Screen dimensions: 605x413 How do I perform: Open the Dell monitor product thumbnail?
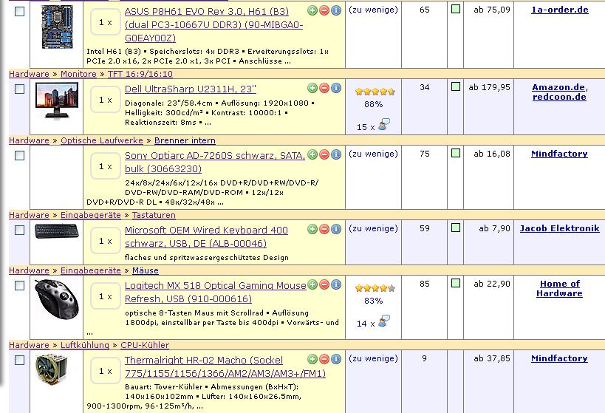point(56,101)
